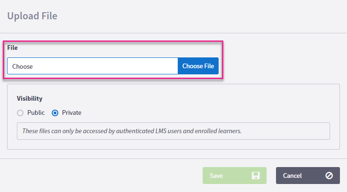Click the Upload File dialog heading
Image resolution: width=347 pixels, height=192 pixels.
[x=32, y=16]
